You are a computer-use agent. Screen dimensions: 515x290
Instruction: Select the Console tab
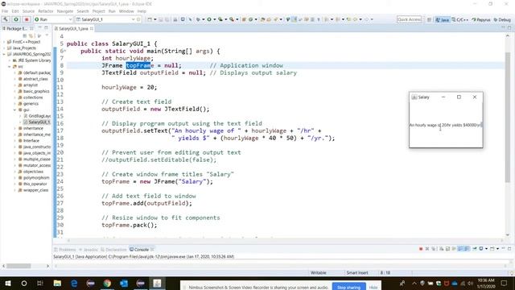pyautogui.click(x=142, y=250)
